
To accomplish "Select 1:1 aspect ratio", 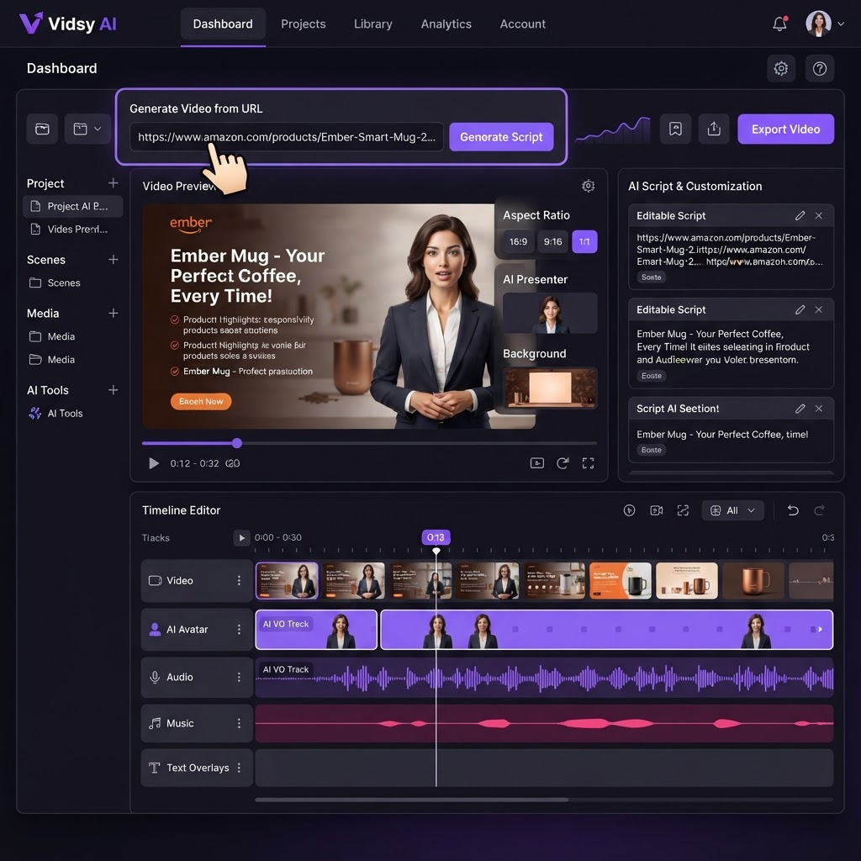I will [584, 241].
